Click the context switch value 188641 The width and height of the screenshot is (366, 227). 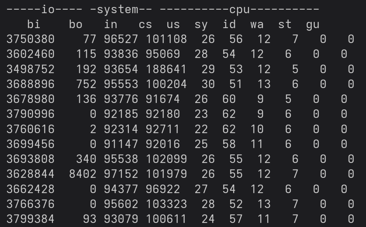166,69
